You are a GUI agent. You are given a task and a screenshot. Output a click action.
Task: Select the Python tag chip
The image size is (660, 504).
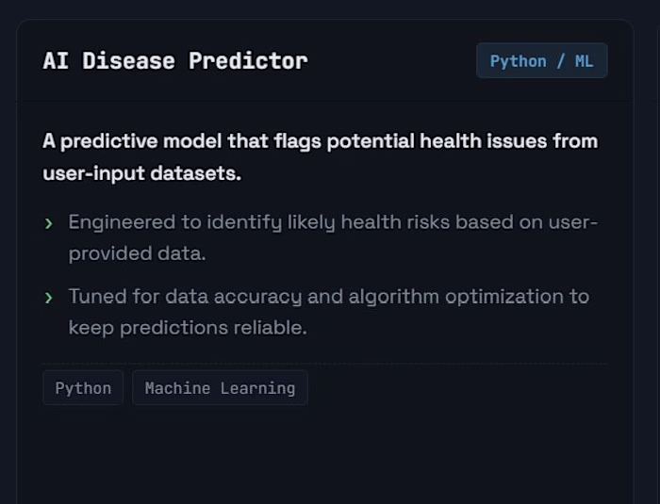click(x=83, y=388)
